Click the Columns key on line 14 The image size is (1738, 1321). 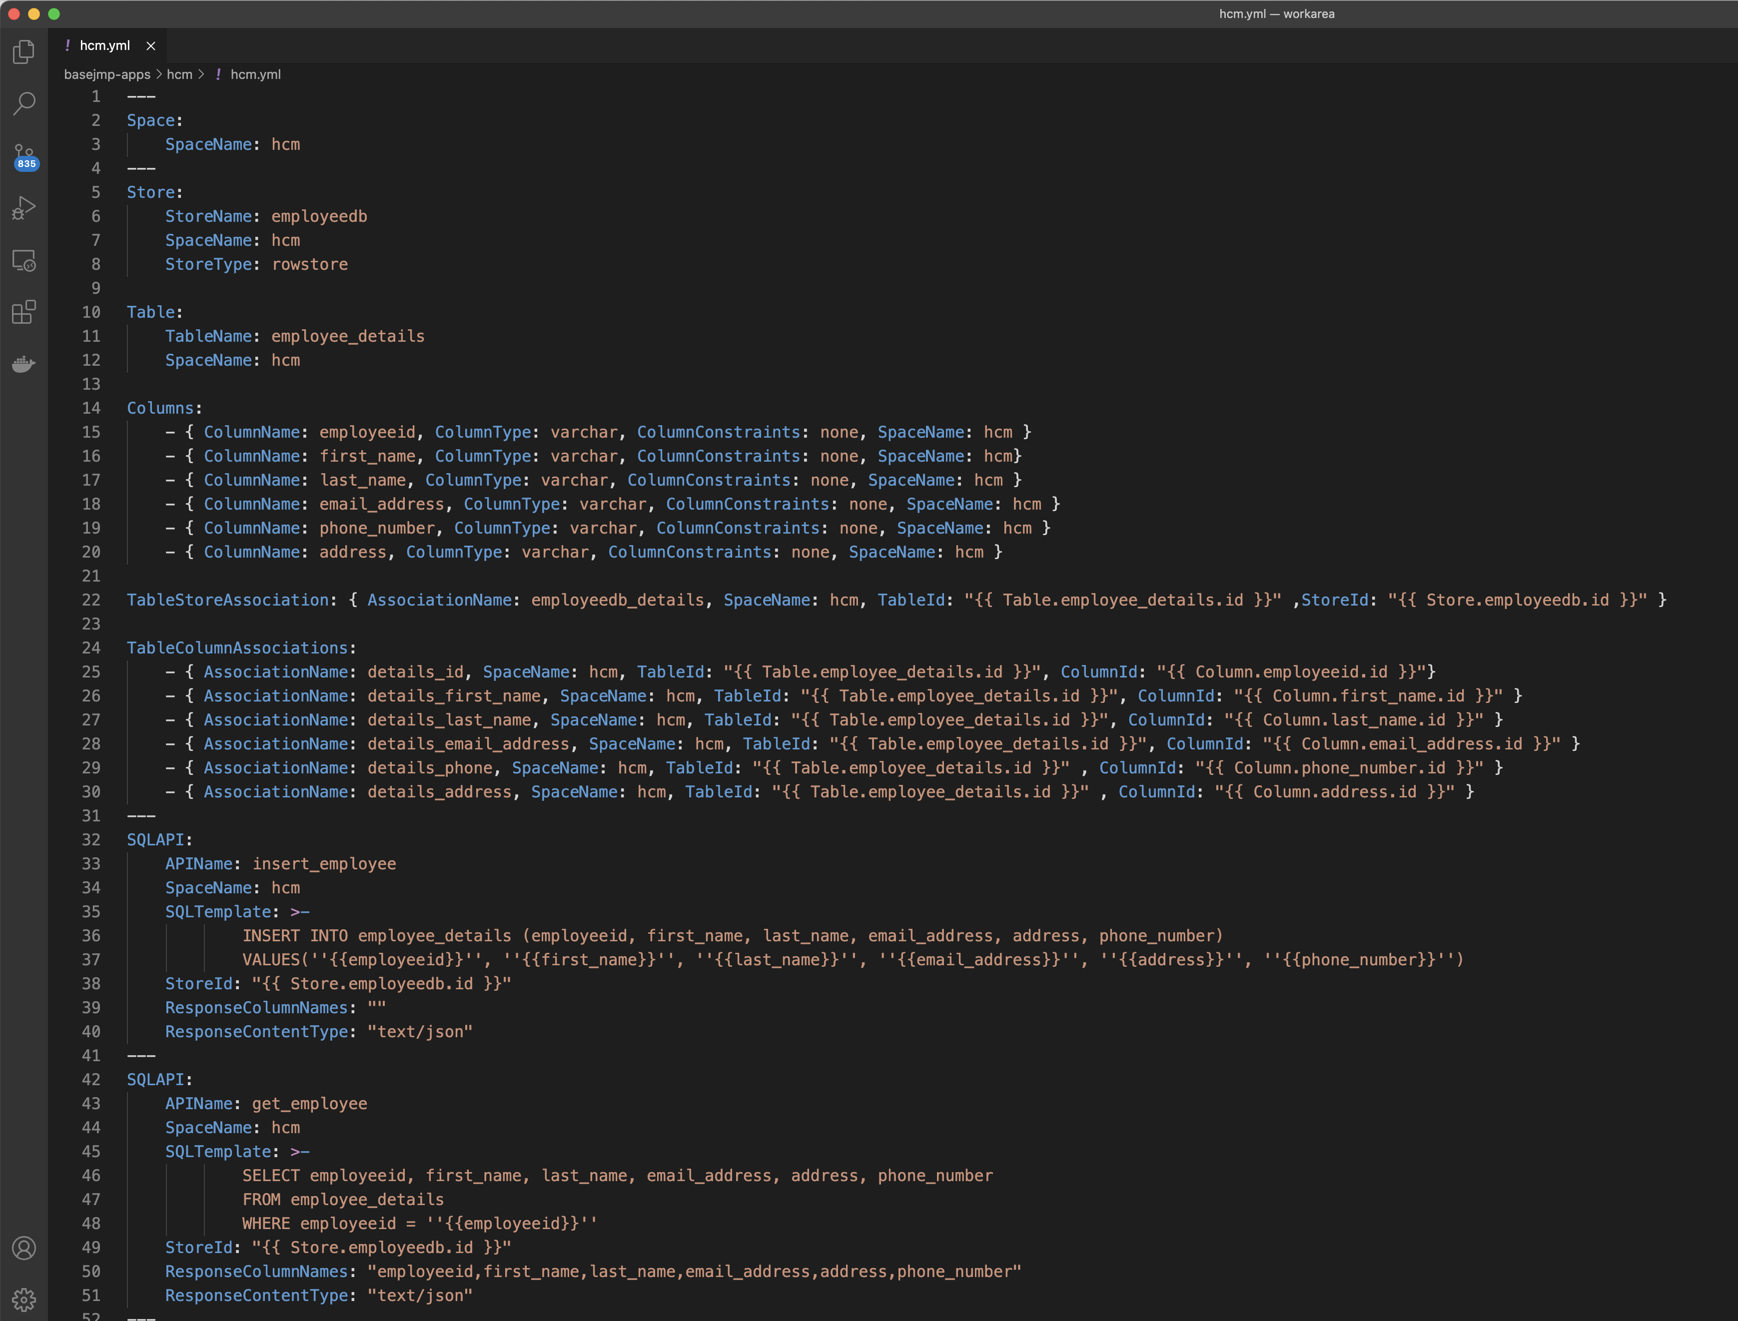click(x=159, y=408)
